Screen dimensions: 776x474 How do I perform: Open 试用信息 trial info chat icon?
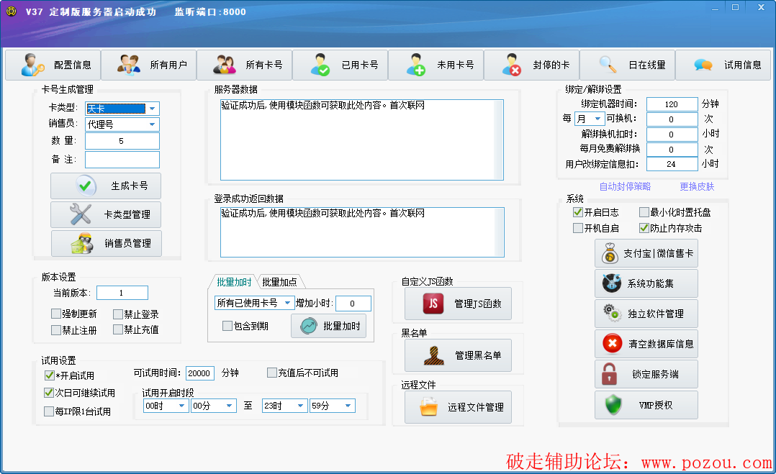click(x=703, y=65)
